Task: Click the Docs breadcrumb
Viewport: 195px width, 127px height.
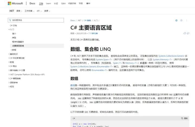Action: coord(73,20)
